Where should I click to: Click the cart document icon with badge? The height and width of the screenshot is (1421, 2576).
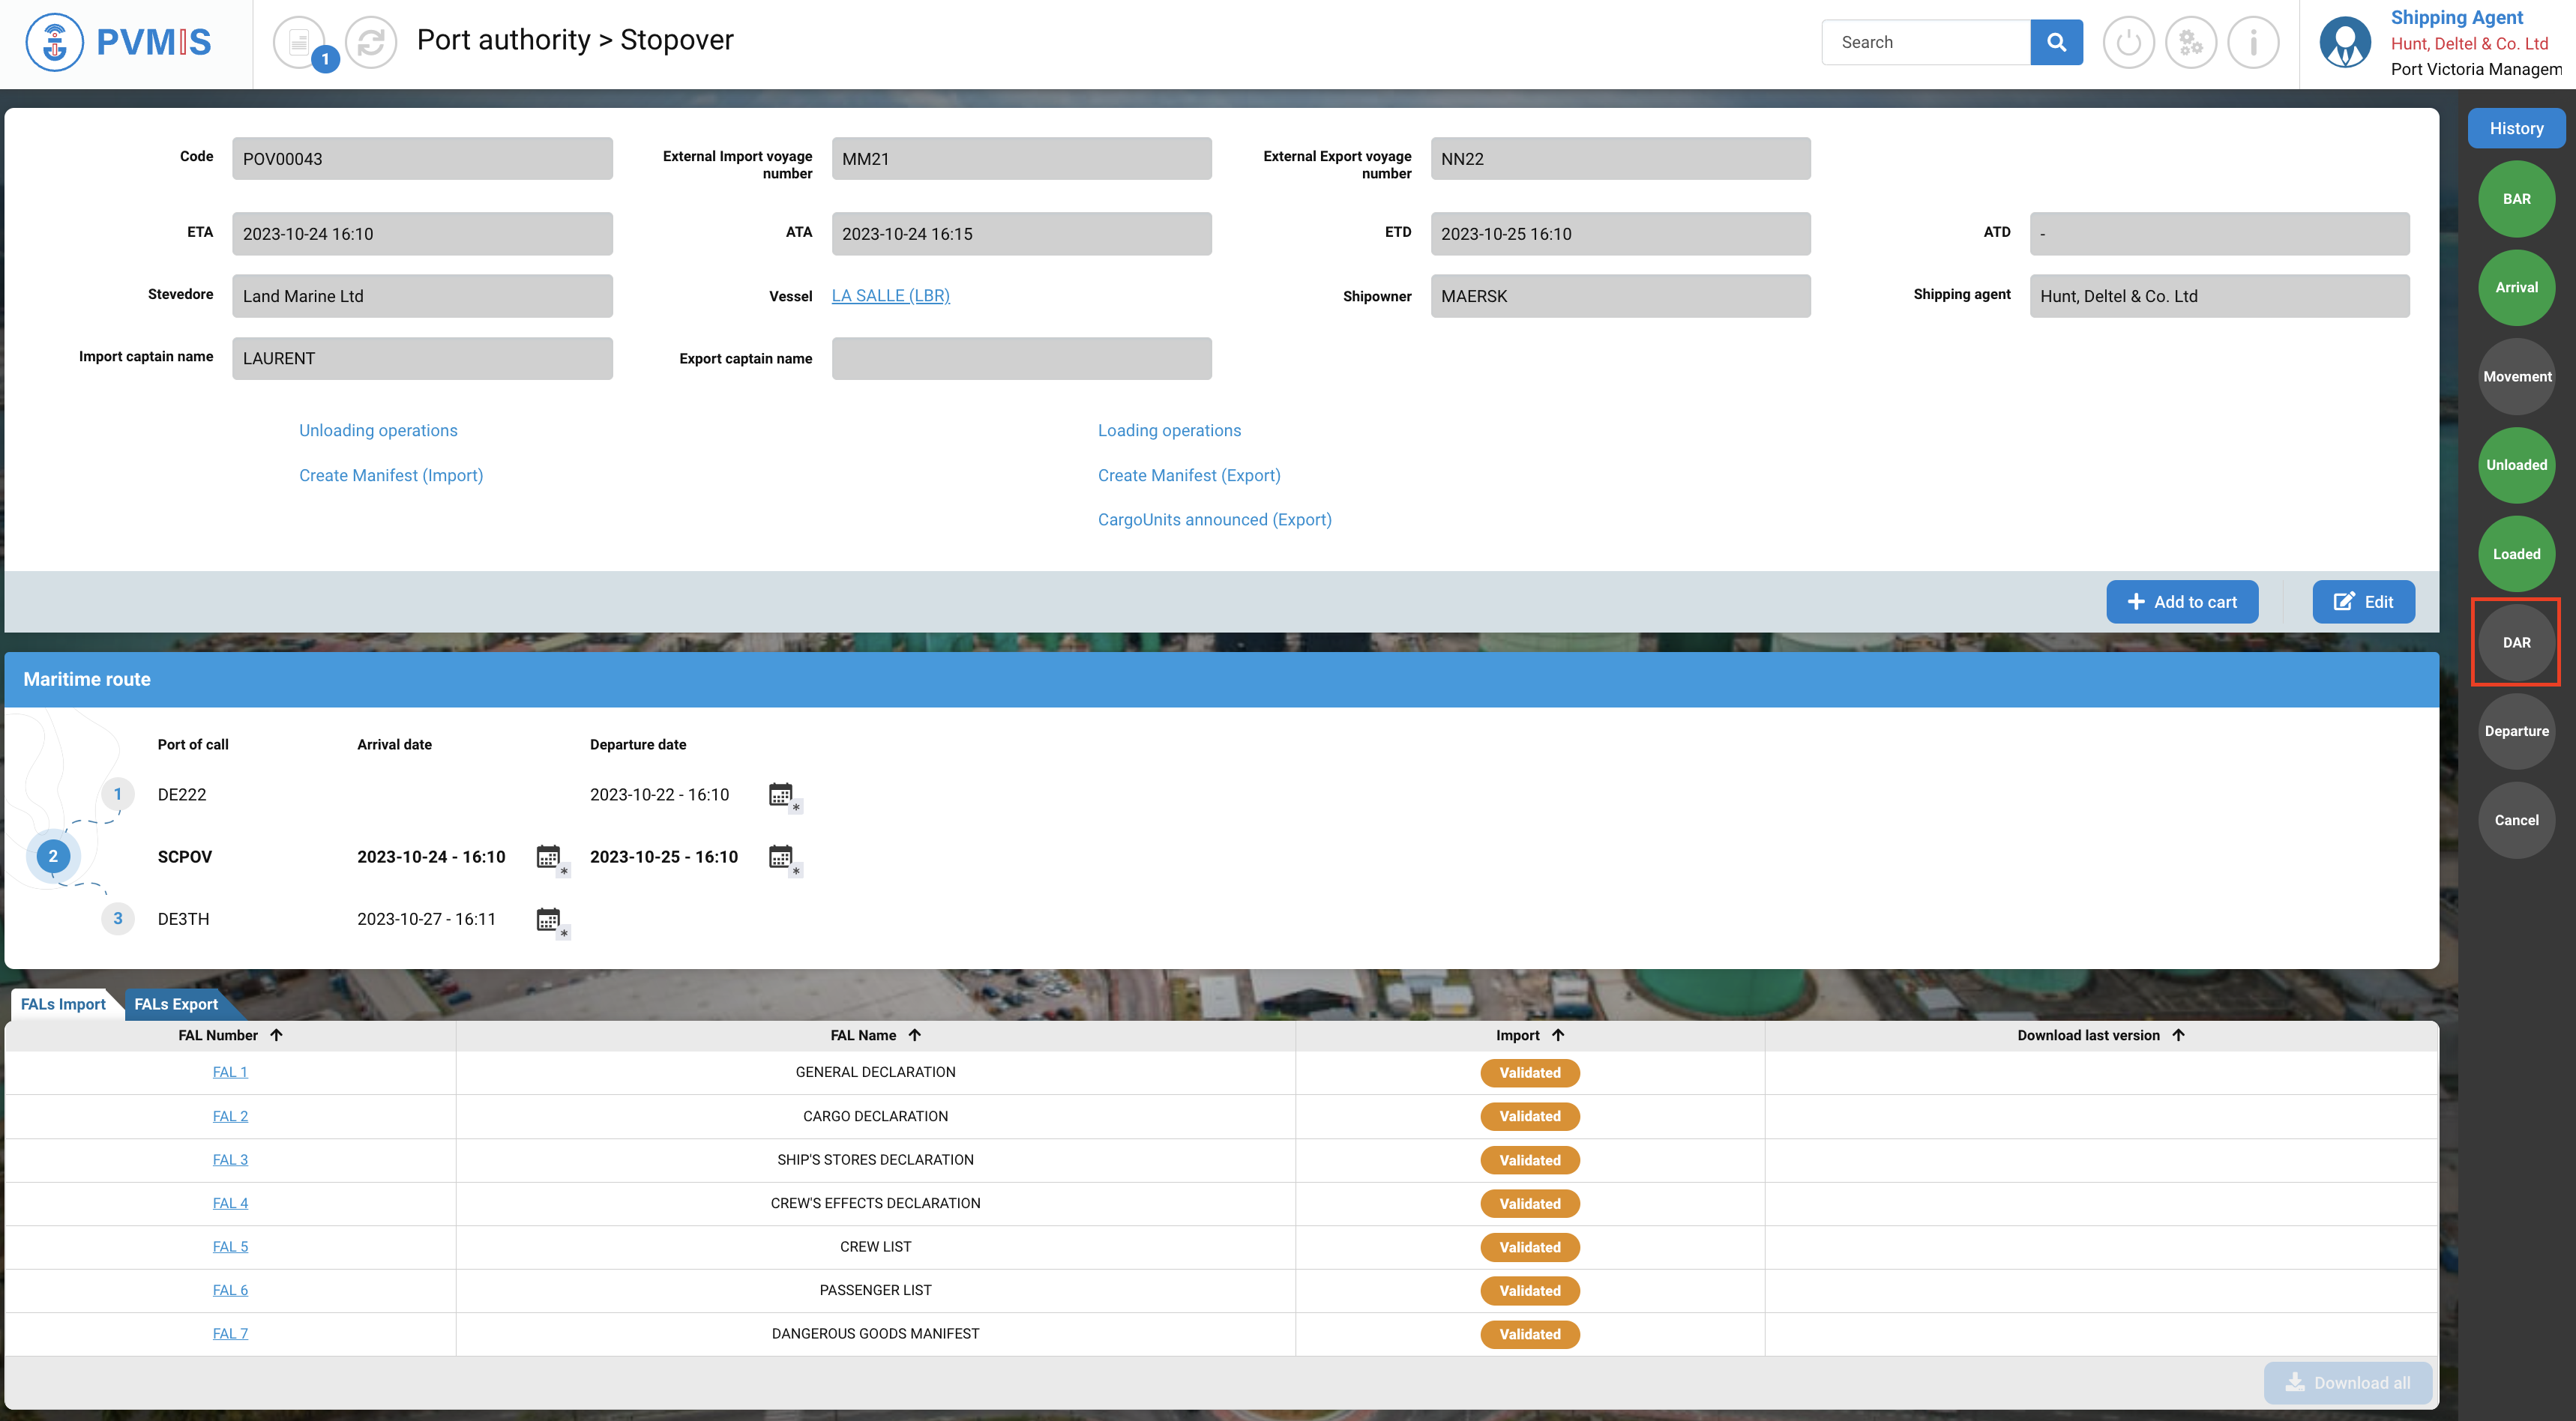(x=299, y=42)
